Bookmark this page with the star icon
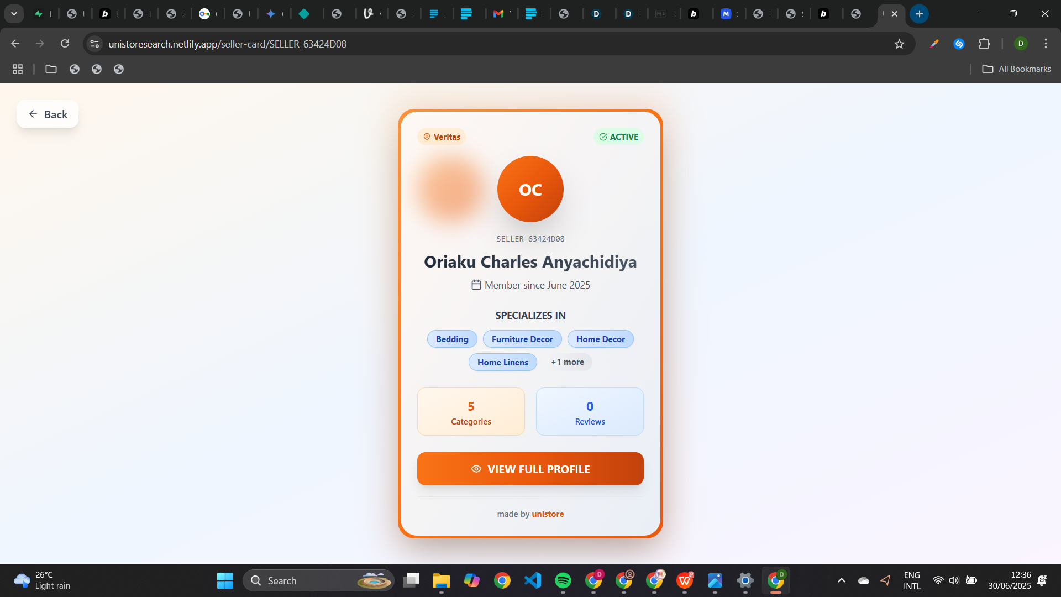 pos(899,44)
